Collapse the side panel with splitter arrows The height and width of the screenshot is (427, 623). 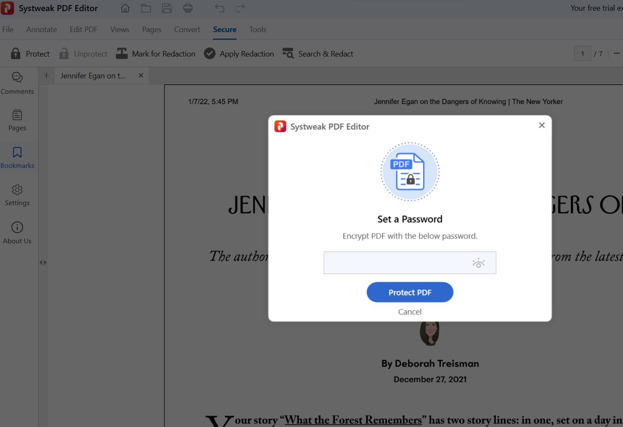click(x=43, y=263)
